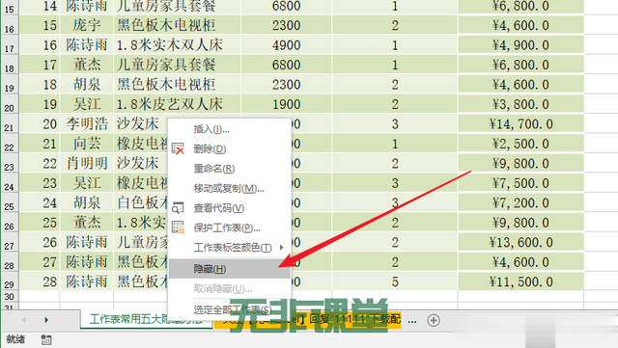Switch to 工作表常用五大隐藏方法 sheet tab
Viewport: 618px width, 348px height.
[x=147, y=319]
